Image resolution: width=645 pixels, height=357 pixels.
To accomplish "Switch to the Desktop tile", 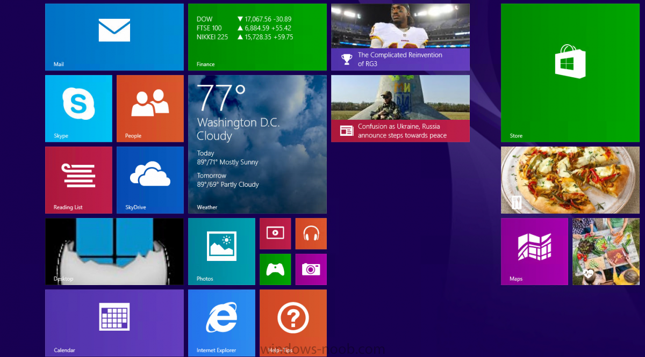I will click(x=114, y=251).
